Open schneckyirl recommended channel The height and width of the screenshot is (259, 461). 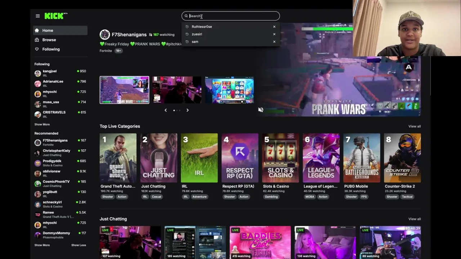tap(60, 204)
